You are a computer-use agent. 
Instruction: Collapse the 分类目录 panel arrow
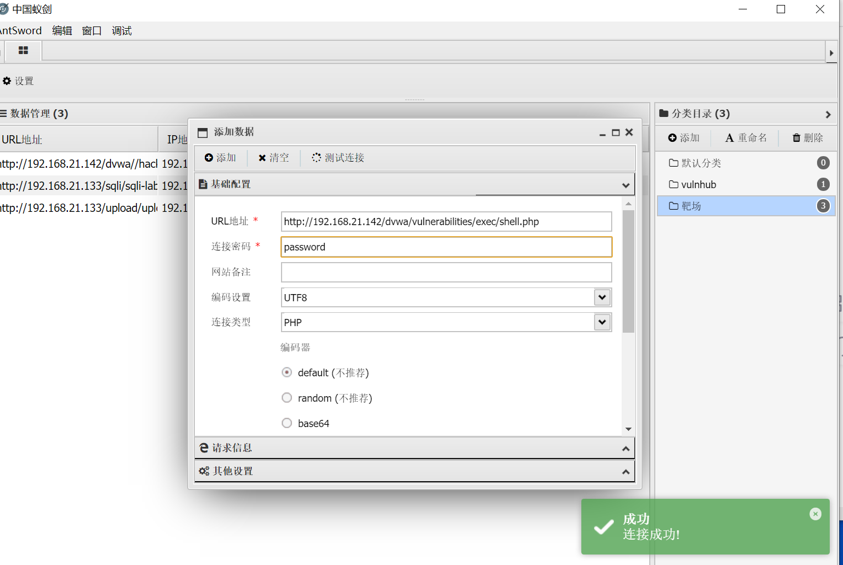click(828, 114)
